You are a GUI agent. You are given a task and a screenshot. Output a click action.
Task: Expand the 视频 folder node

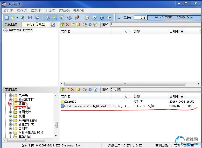coord(10,116)
